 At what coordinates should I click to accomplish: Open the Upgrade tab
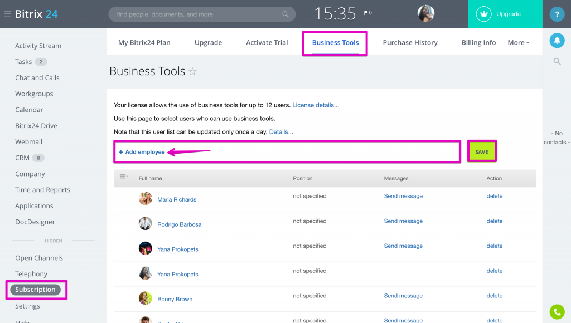coord(209,42)
